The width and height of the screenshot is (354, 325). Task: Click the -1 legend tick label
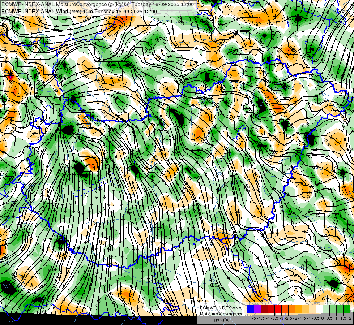309,318
